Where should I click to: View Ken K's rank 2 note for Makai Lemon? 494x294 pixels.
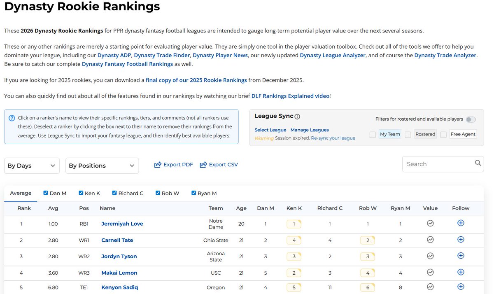click(294, 273)
